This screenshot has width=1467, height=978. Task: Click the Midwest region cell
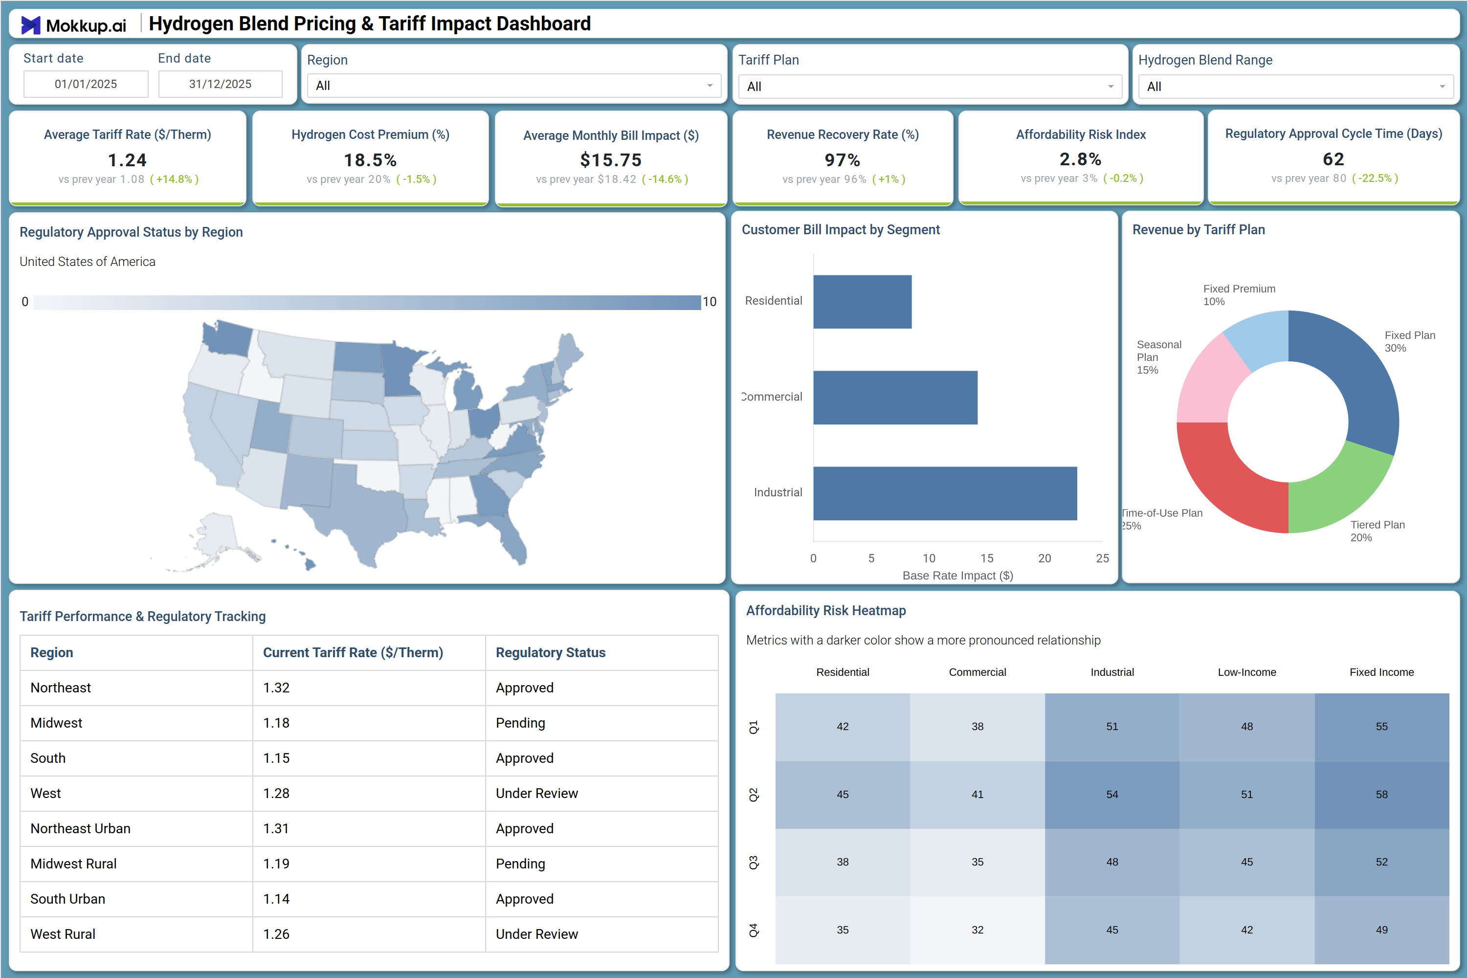coord(136,723)
